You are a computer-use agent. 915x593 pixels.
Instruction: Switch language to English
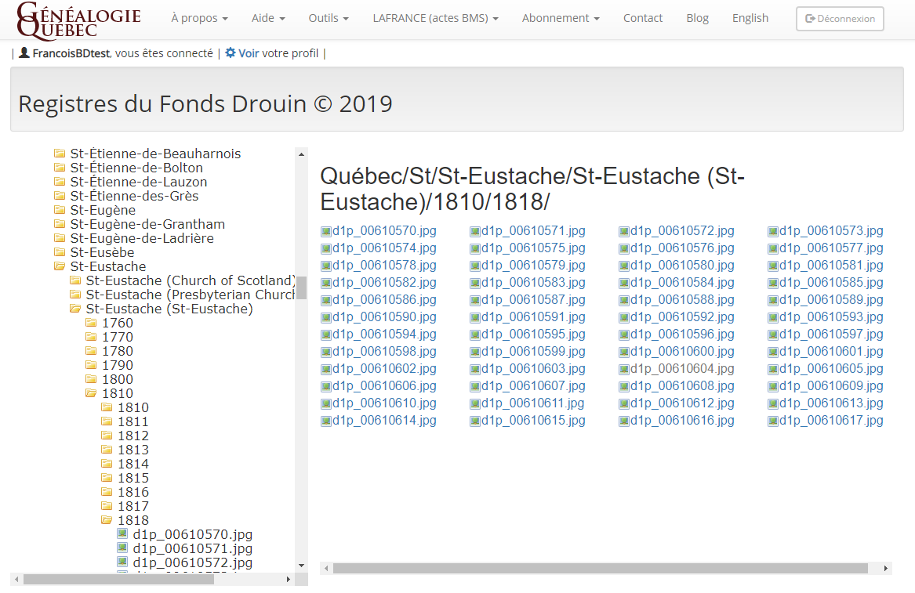pos(750,18)
